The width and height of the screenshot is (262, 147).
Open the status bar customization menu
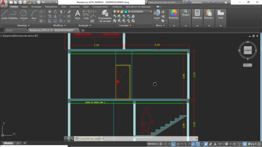(x=259, y=144)
